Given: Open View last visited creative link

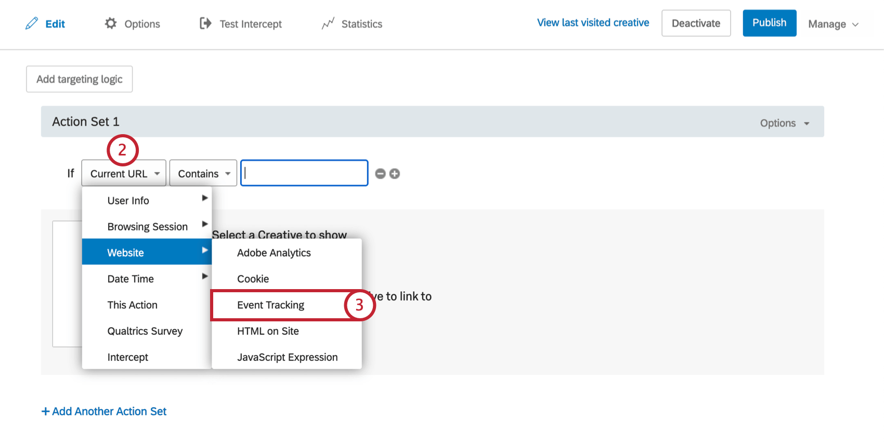Looking at the screenshot, I should tap(593, 23).
